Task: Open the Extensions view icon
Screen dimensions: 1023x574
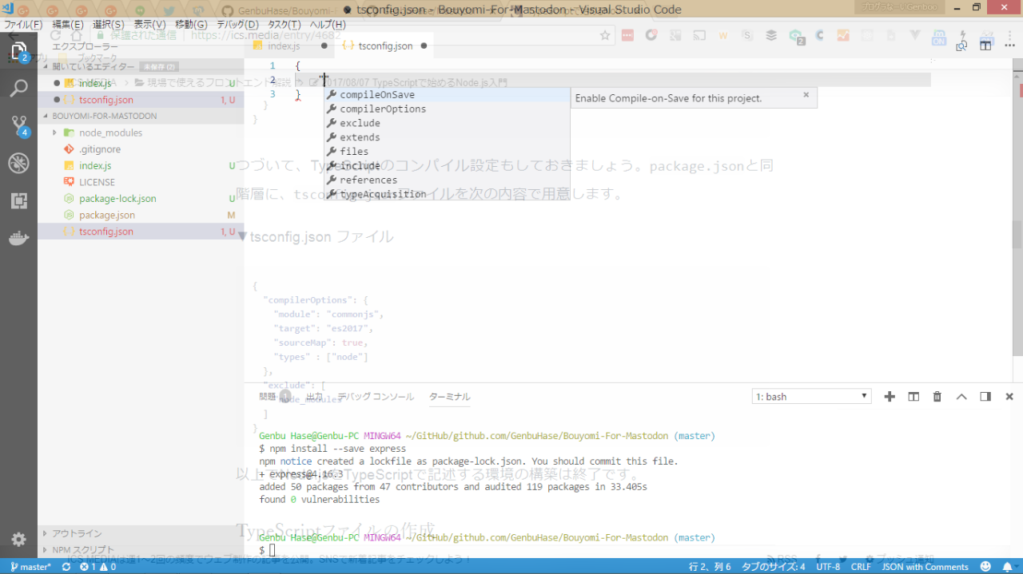Action: pos(18,201)
